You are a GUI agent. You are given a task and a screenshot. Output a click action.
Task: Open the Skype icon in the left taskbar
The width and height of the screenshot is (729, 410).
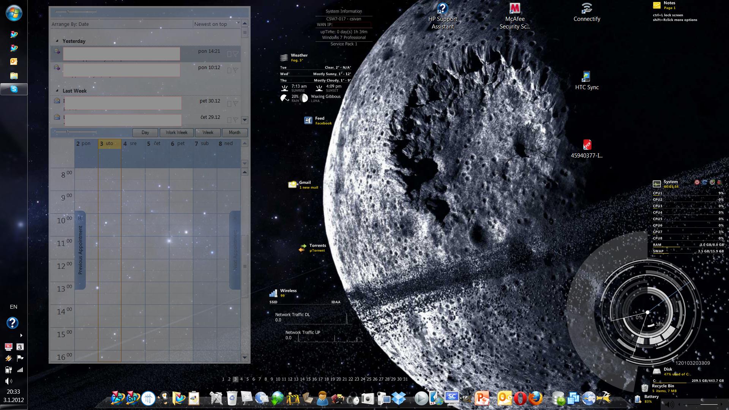coord(14,89)
